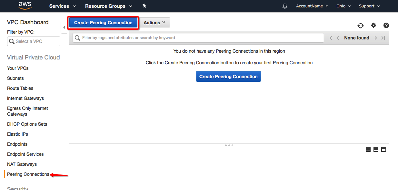Open settings gear icon for table

[x=373, y=25]
